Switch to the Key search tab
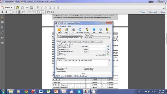The image size is (167, 94). (x=78, y=42)
